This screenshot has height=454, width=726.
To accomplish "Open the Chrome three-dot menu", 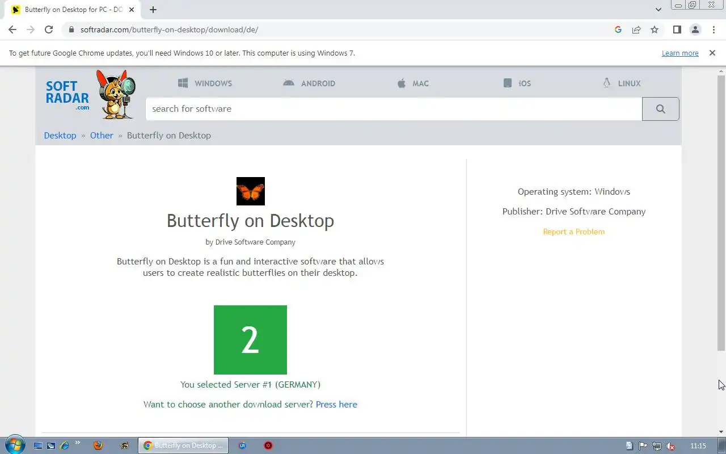I will click(x=713, y=30).
